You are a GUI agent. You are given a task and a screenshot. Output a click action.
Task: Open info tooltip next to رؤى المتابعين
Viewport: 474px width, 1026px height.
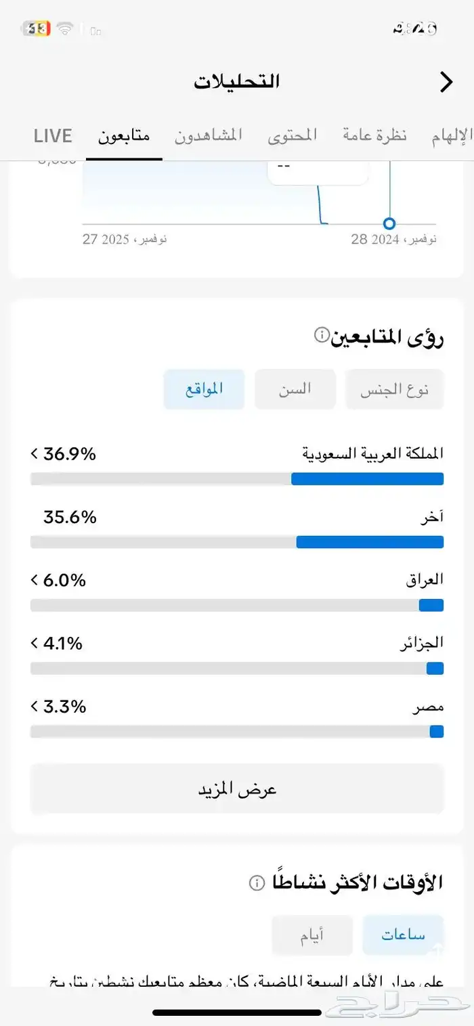322,333
